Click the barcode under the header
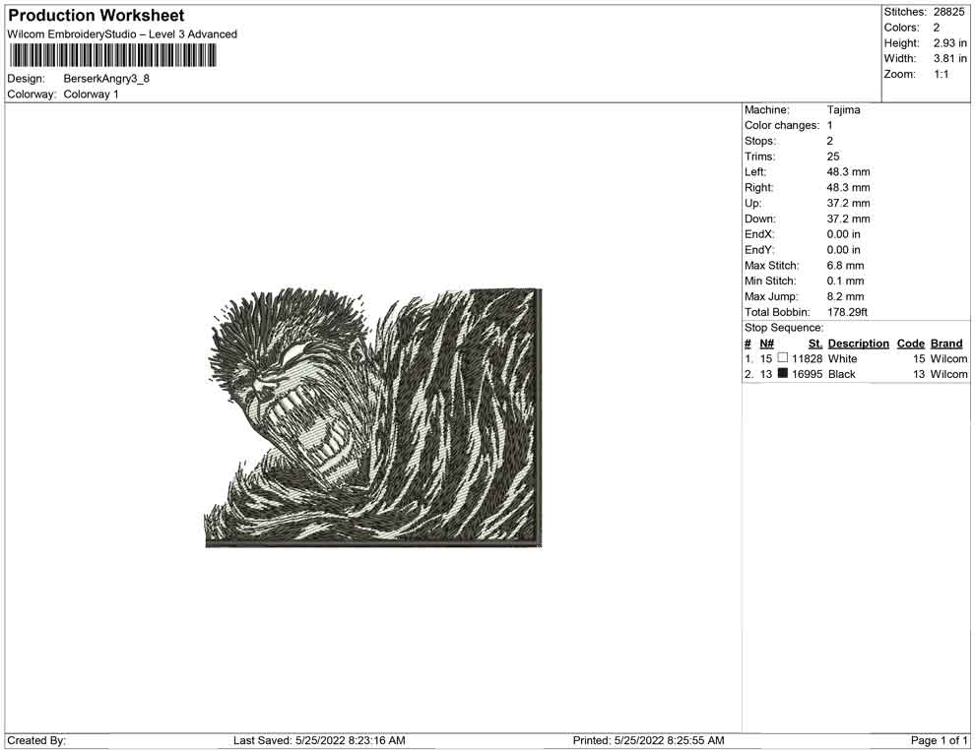The image size is (975, 750). coord(113,56)
